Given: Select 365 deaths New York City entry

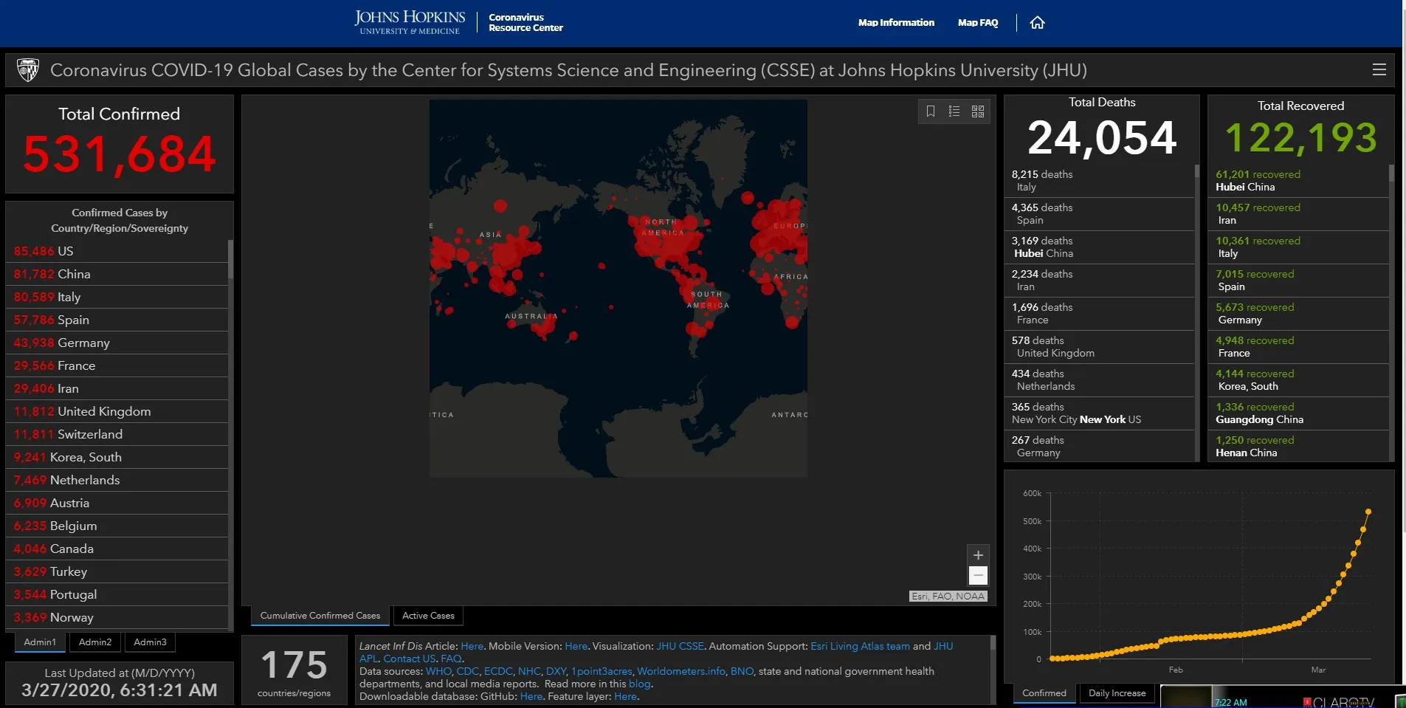Looking at the screenshot, I should click(x=1100, y=413).
